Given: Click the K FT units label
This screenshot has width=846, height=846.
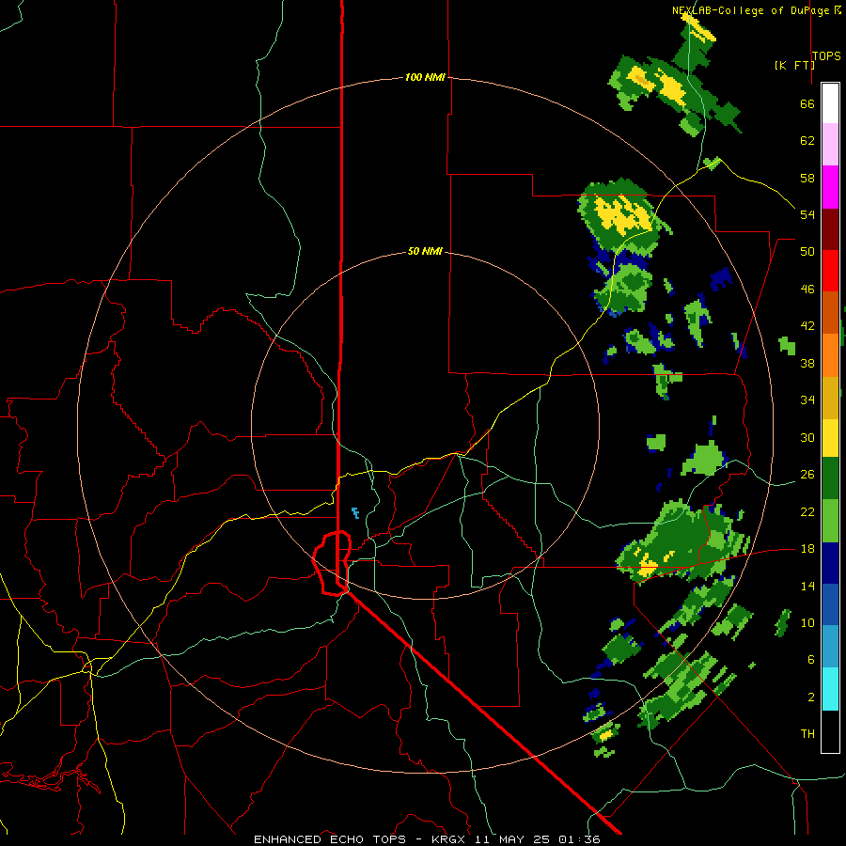Looking at the screenshot, I should point(794,65).
